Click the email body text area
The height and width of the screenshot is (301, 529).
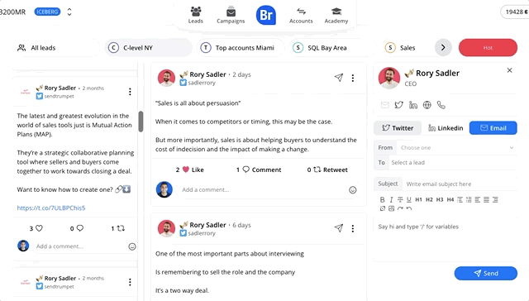click(446, 239)
